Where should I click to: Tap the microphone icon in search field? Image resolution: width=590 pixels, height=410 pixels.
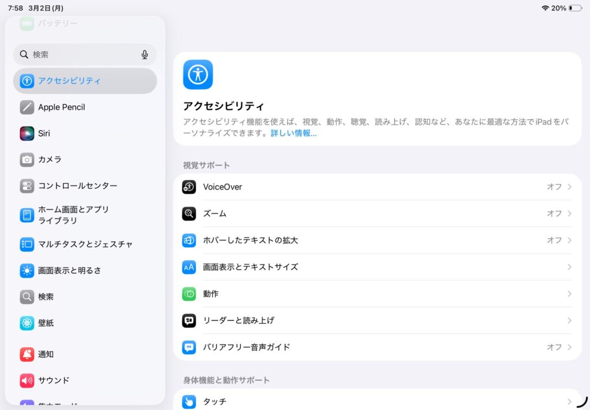click(145, 55)
